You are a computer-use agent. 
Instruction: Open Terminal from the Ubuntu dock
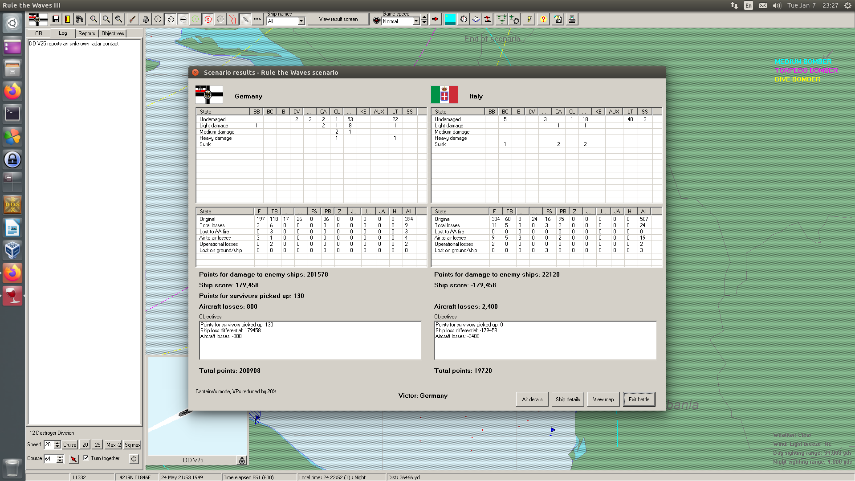[12, 114]
